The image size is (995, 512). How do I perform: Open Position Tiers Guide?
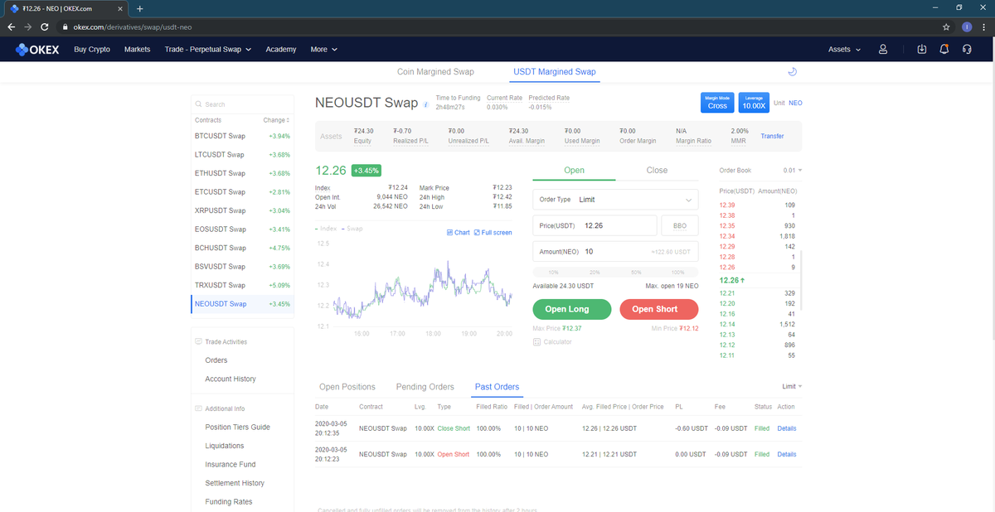(237, 427)
